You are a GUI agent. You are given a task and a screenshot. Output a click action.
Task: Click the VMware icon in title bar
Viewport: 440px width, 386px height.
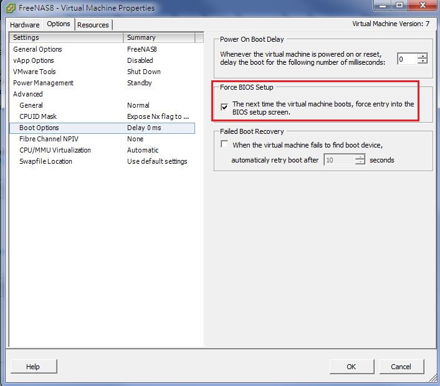coord(10,8)
